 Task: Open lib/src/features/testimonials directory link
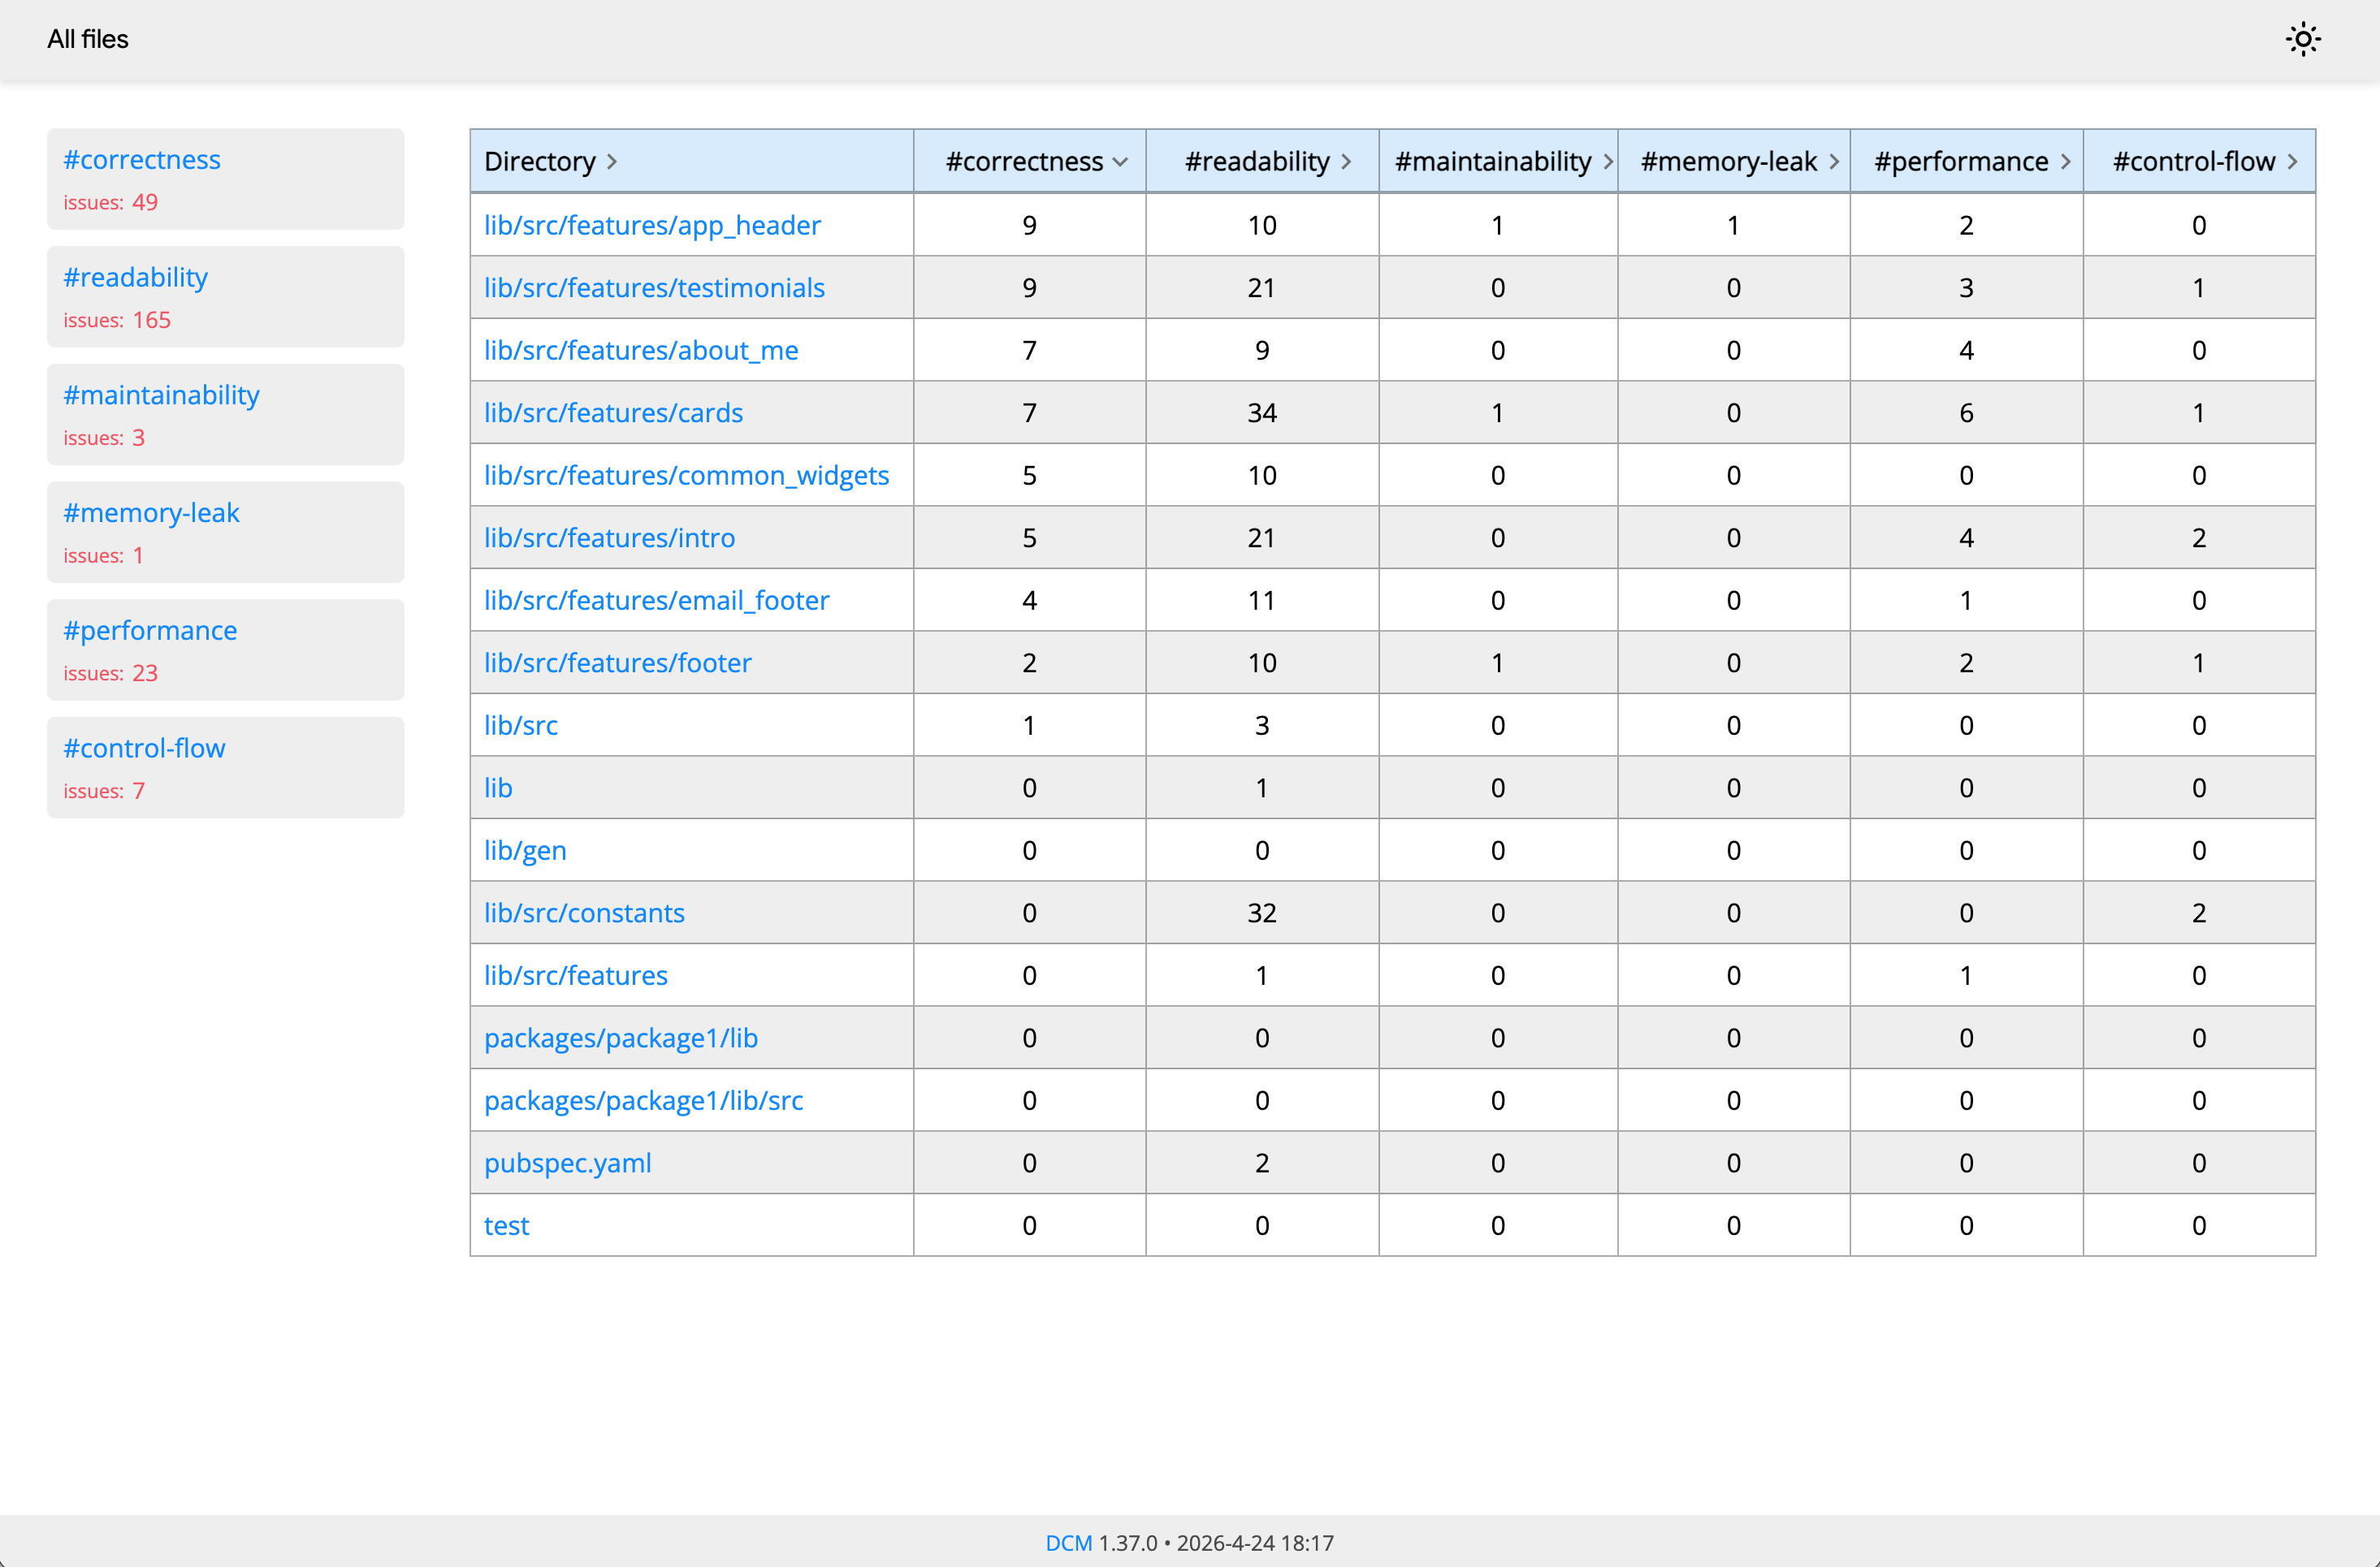654,287
